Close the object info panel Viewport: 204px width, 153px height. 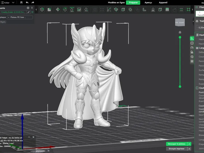(x=33, y=137)
